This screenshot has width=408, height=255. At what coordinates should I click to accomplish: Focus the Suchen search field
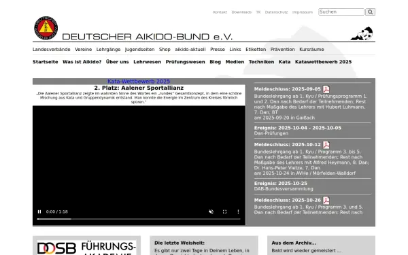click(341, 12)
